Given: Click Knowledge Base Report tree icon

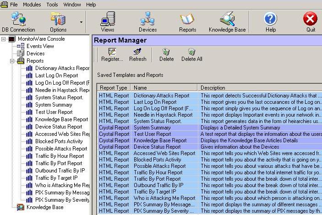Looking at the screenshot, I should 29,119.
